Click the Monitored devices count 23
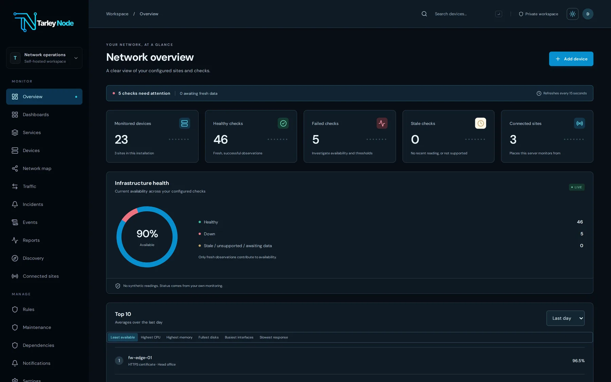The width and height of the screenshot is (611, 382). coord(121,140)
